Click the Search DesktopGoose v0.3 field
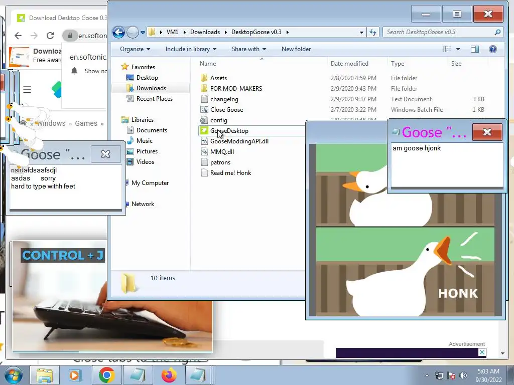Viewport: 514px width, 385px height. 443,32
